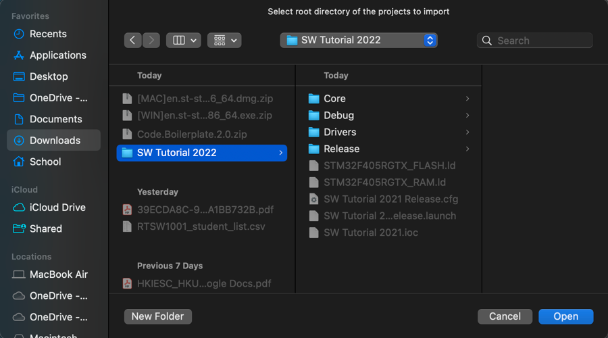Click the New Folder button
Viewport: 608px width, 338px height.
click(158, 316)
